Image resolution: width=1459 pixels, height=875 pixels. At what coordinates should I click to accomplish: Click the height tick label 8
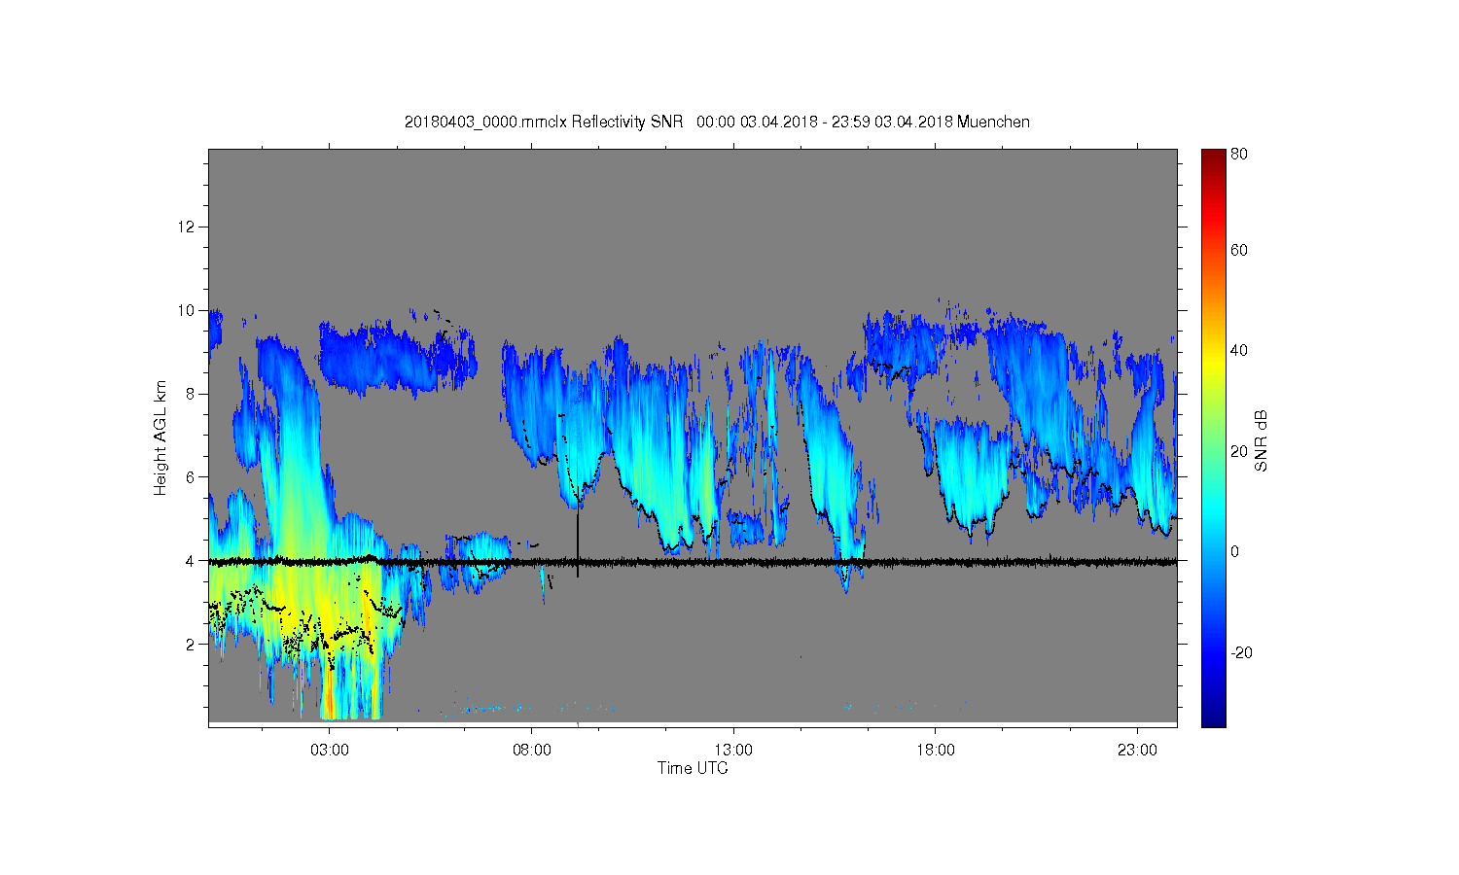[x=191, y=394]
